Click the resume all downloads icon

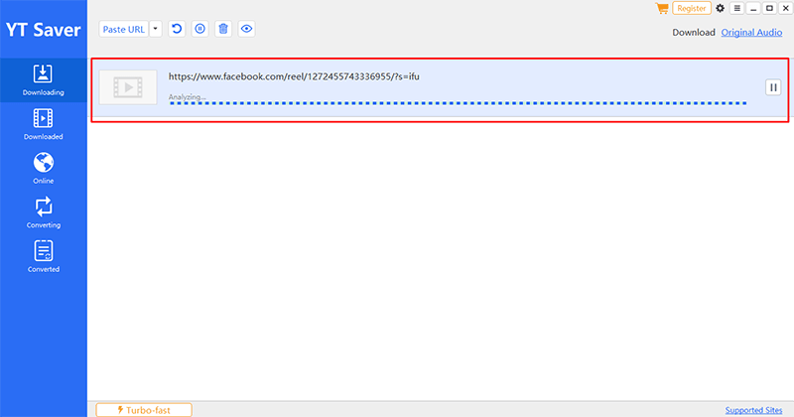click(177, 29)
